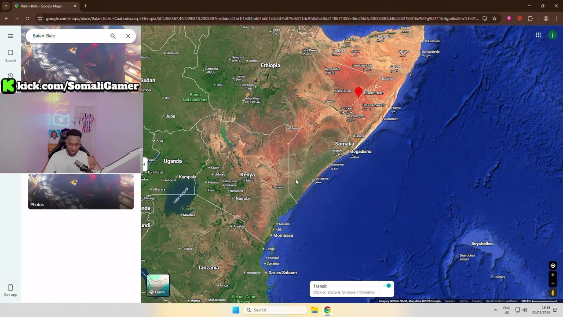This screenshot has width=563, height=317.
Task: Open the tab search dropdown arrow
Action: [x=6, y=6]
